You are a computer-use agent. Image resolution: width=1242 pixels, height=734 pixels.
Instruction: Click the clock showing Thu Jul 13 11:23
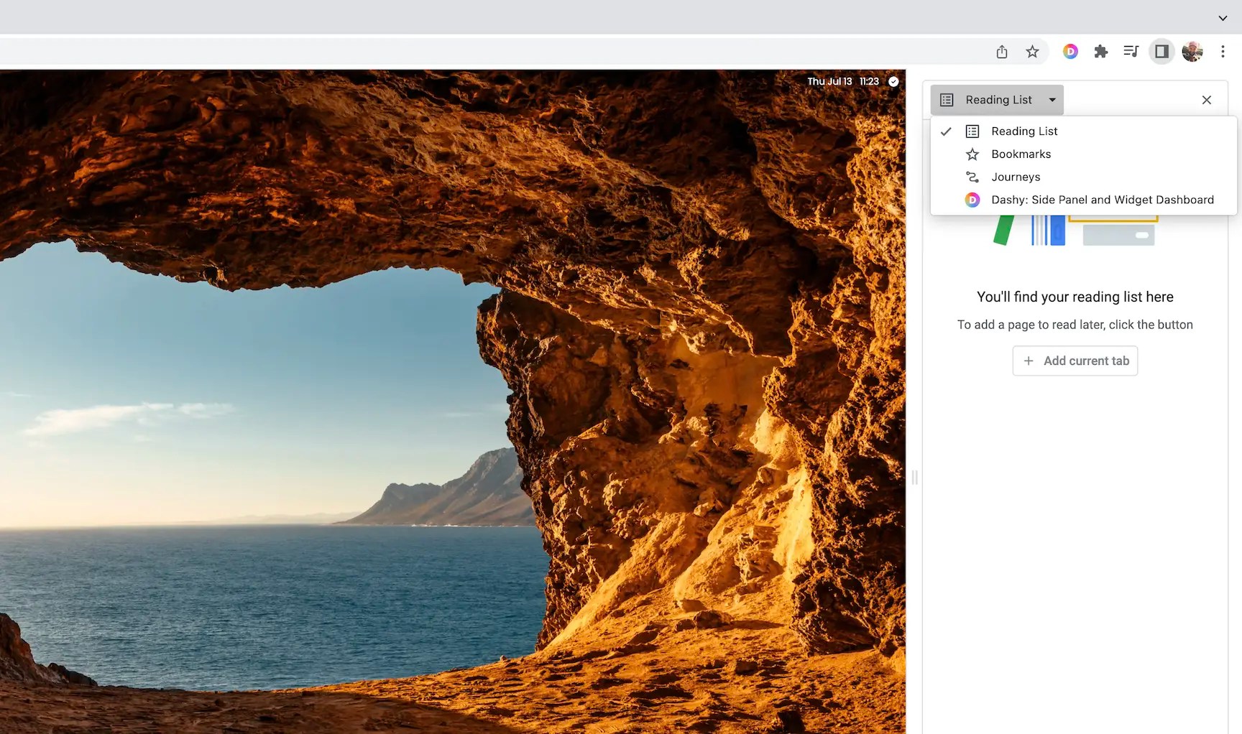click(842, 81)
